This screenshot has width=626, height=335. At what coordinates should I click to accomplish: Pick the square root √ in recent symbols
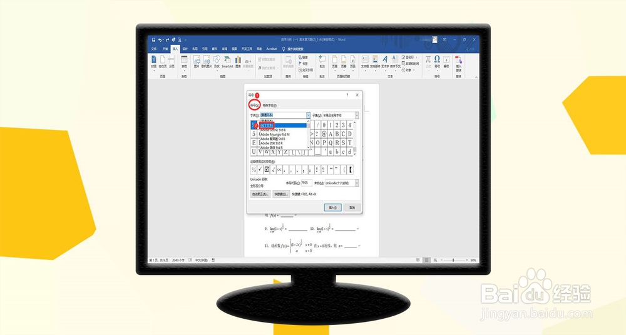(273, 169)
